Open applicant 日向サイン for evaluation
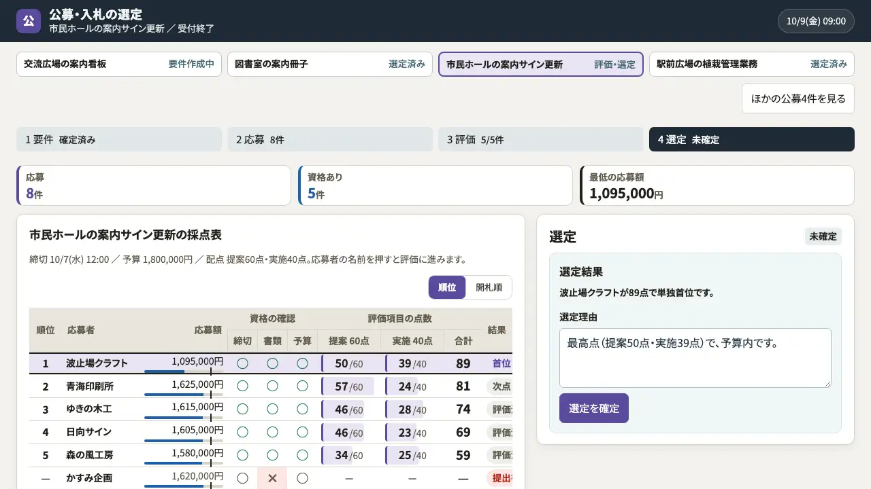 (88, 432)
